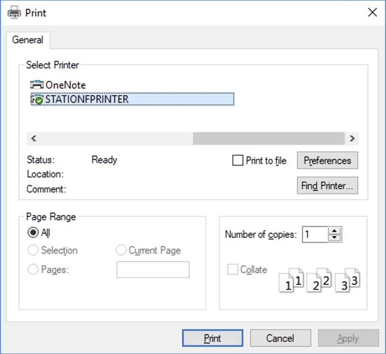The image size is (386, 354).
Task: Click the Pages range input field
Action: click(x=153, y=270)
